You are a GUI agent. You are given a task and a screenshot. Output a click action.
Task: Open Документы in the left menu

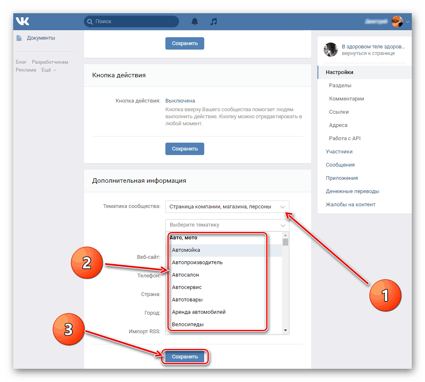41,38
